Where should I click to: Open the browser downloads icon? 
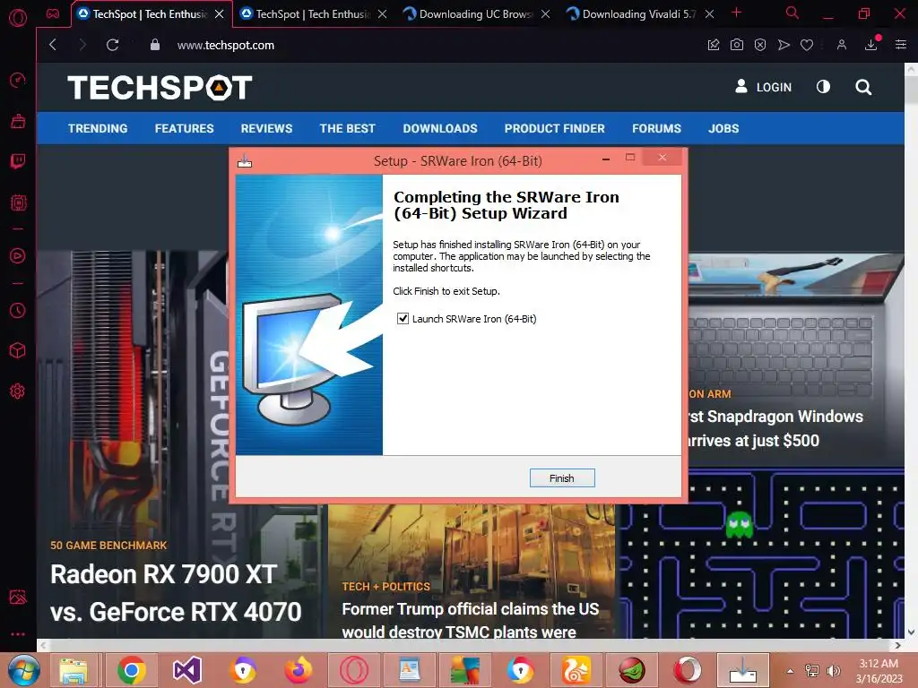click(871, 45)
